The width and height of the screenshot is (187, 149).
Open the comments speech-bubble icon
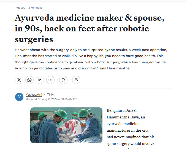pyautogui.click(x=76, y=80)
